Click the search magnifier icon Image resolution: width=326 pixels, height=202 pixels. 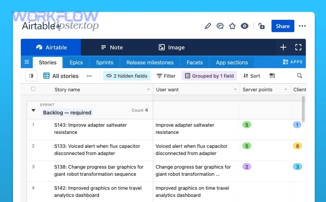[x=300, y=76]
